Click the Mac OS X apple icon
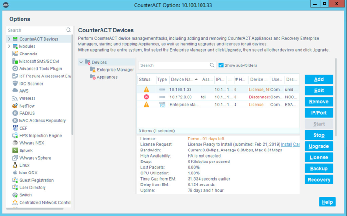Image resolution: width=347 pixels, height=216 pixels. [x=15, y=173]
